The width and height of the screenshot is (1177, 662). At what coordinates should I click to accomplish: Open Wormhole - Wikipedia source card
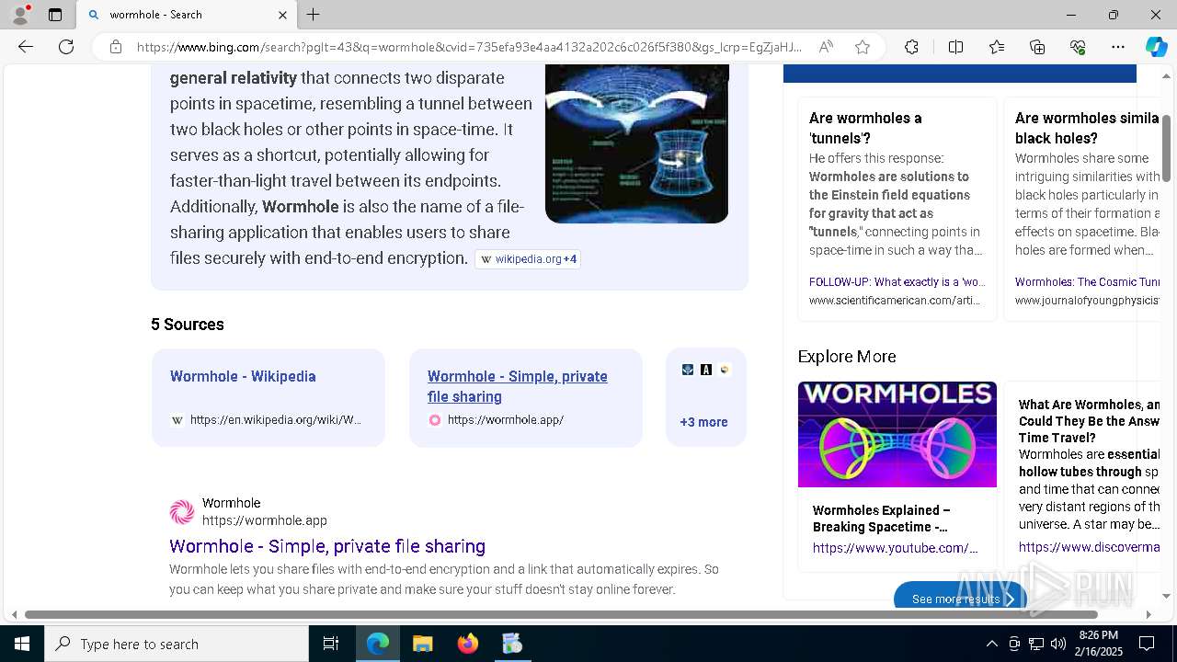(x=269, y=397)
